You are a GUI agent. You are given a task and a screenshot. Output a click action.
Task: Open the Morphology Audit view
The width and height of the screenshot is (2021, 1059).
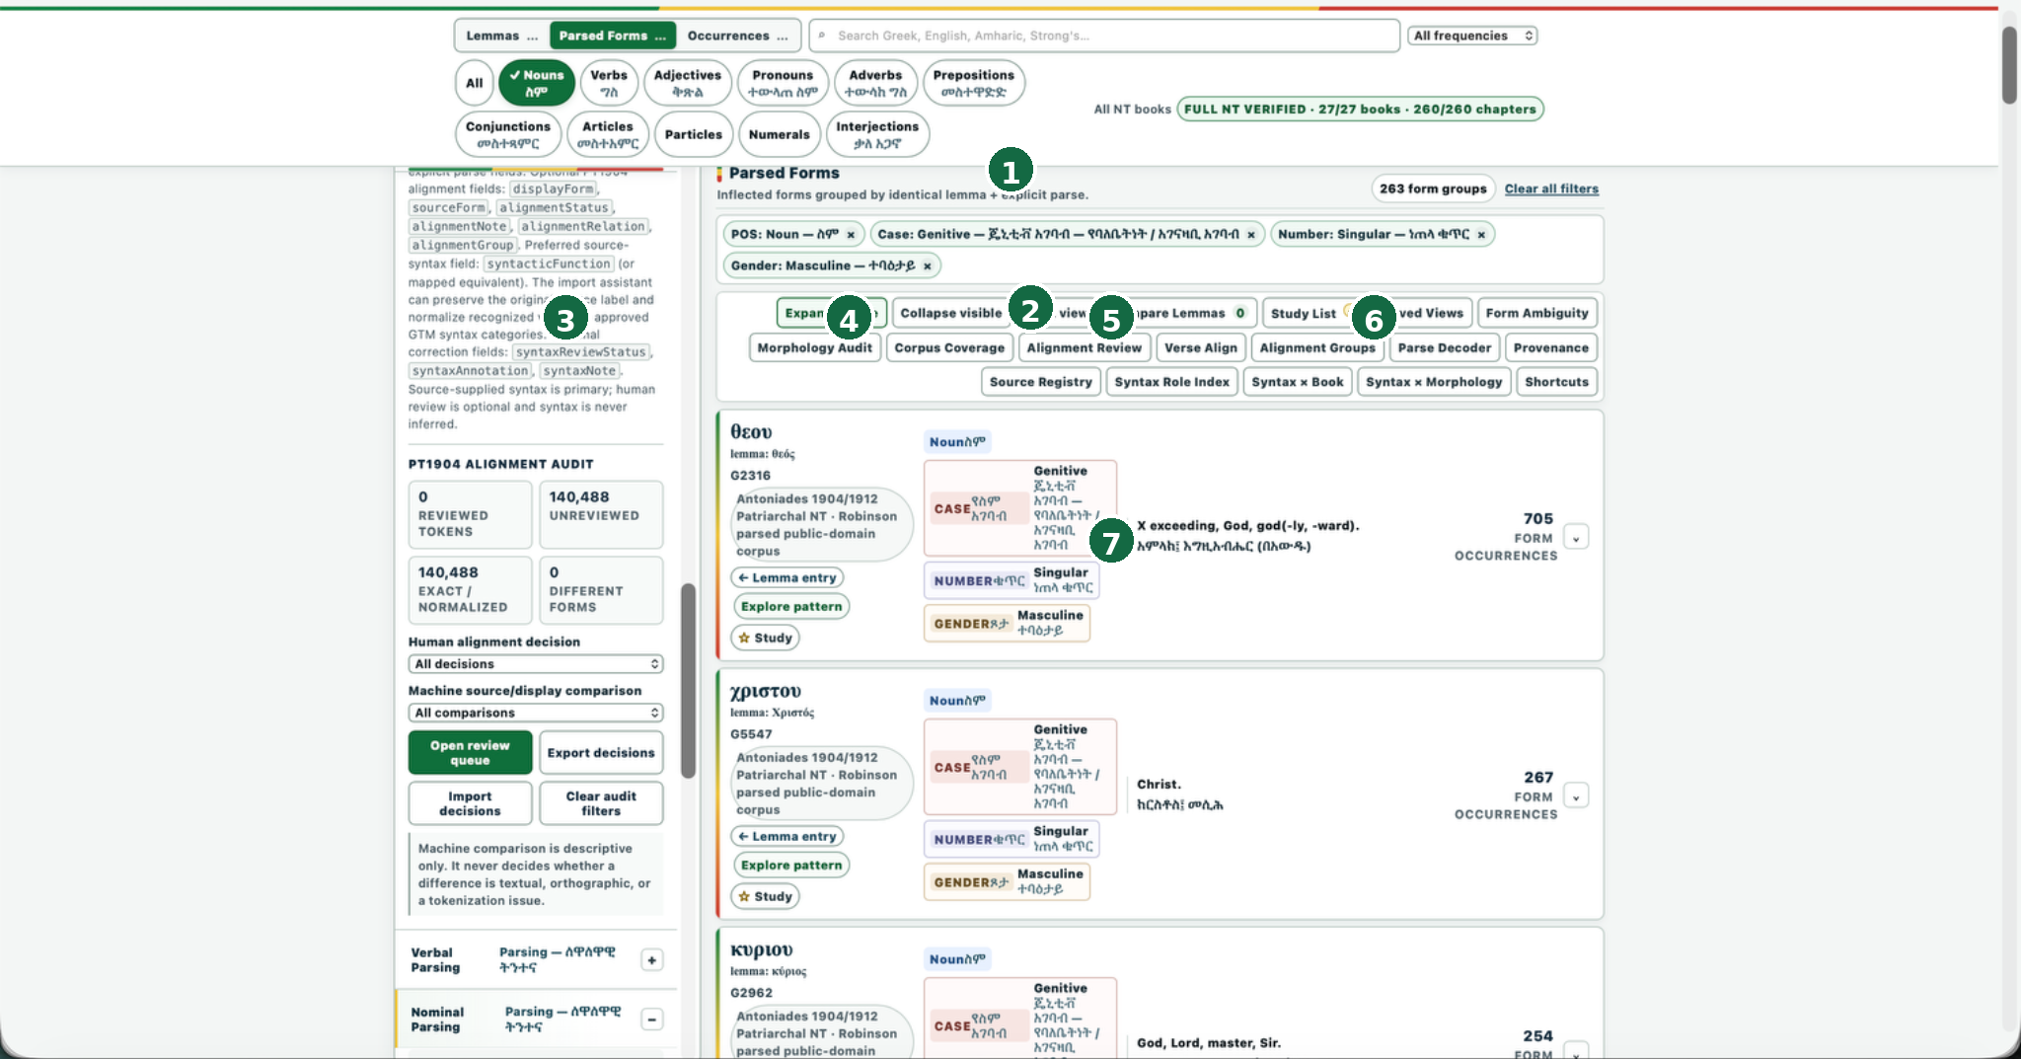click(x=814, y=347)
